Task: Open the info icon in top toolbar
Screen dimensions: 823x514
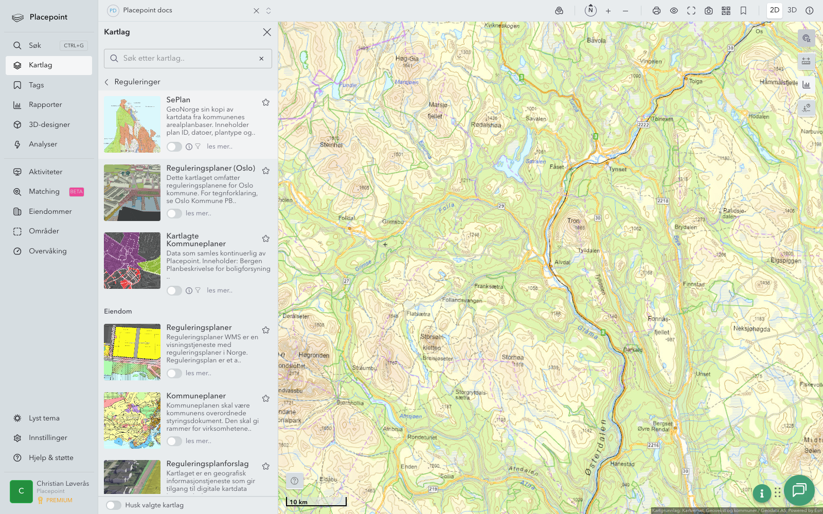Action: (810, 10)
